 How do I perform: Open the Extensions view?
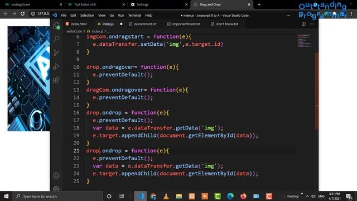(56, 80)
